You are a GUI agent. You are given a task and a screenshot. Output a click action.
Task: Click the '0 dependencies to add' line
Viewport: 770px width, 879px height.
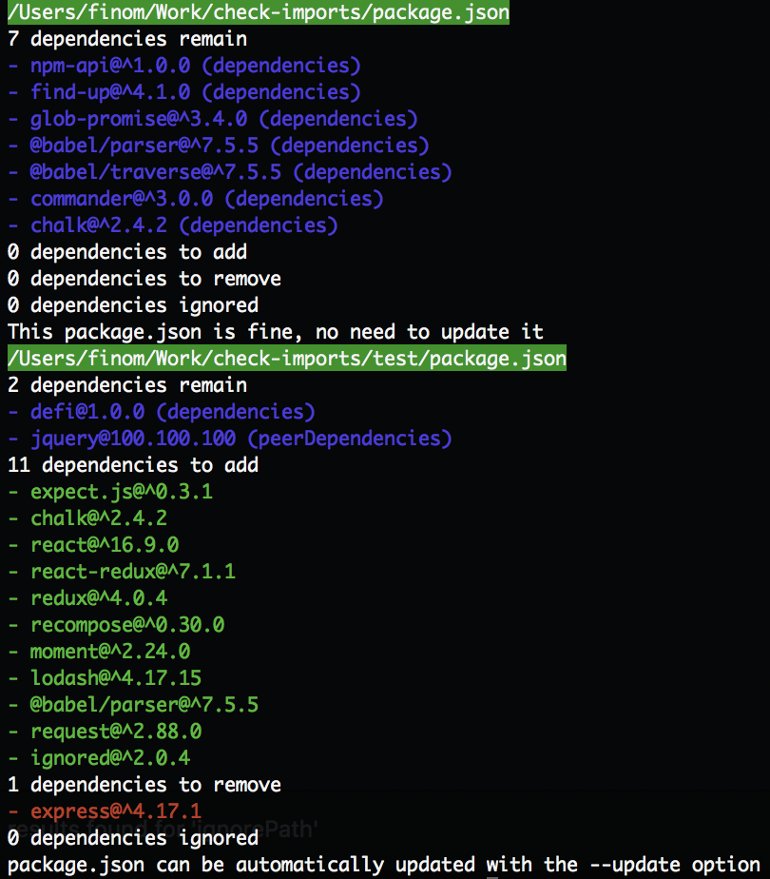(x=127, y=252)
